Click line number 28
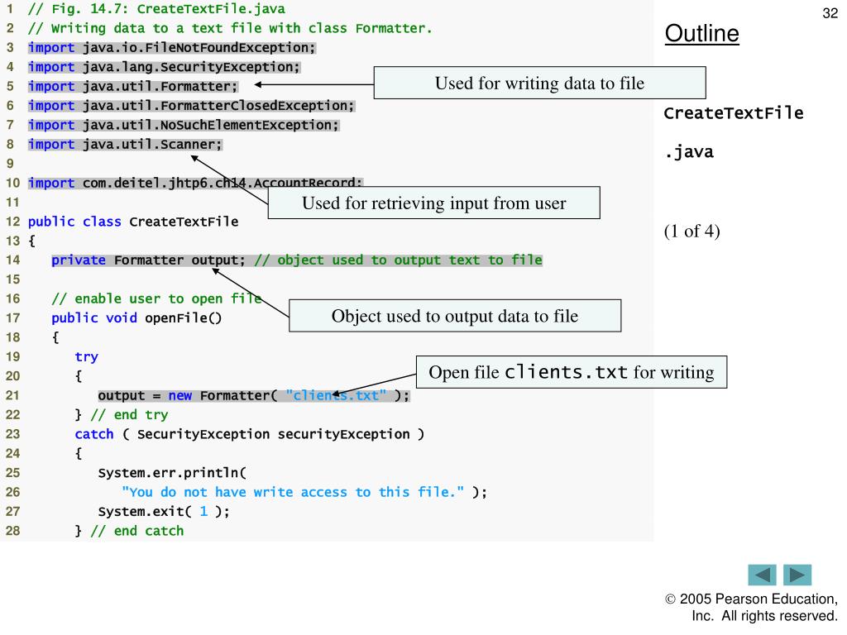The image size is (847, 635). [13, 532]
